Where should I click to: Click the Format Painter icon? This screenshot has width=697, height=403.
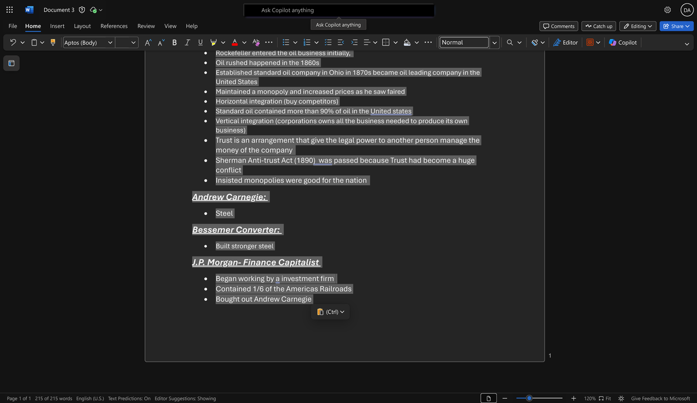click(53, 42)
